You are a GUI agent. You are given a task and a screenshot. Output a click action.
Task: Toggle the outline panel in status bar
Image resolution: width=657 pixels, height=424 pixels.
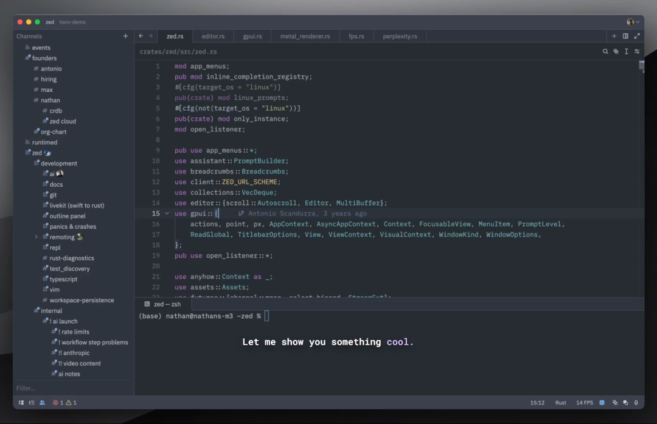pyautogui.click(x=32, y=403)
